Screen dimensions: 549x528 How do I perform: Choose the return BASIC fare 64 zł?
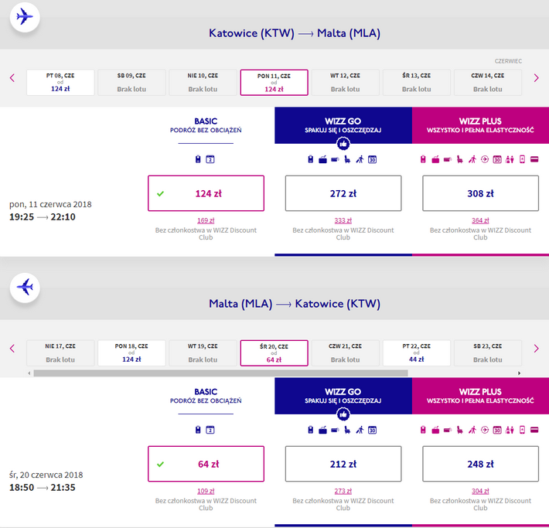(206, 464)
